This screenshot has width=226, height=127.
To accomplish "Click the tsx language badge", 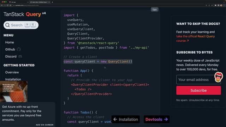I will [x=155, y=10].
